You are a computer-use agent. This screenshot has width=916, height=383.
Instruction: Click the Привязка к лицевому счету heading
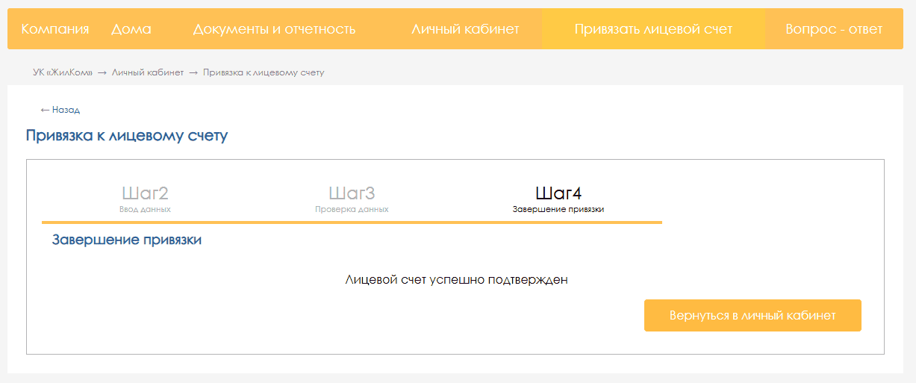click(x=127, y=136)
